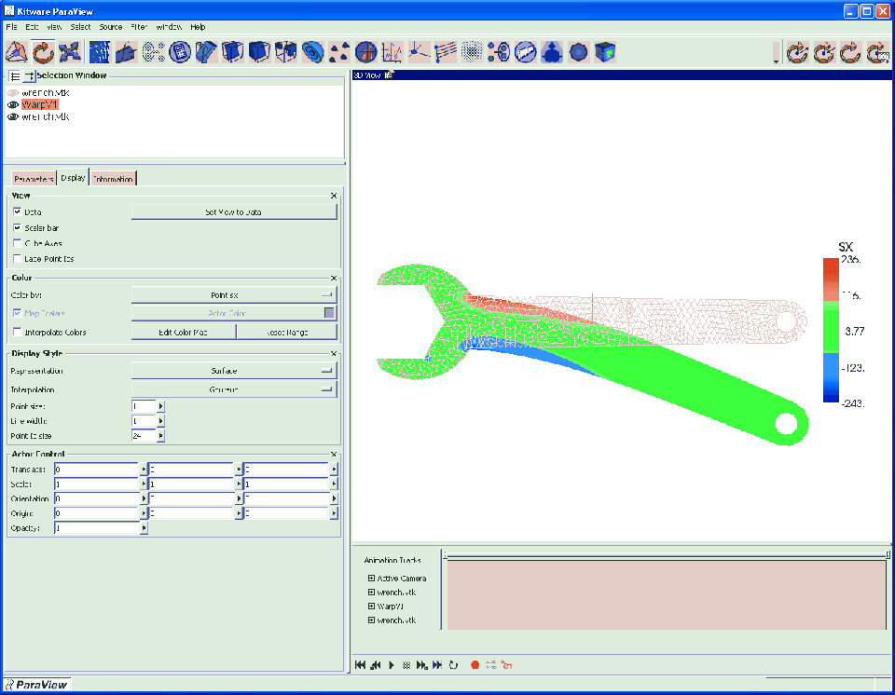
Task: Expand the Active Camera animation track
Action: click(x=371, y=578)
